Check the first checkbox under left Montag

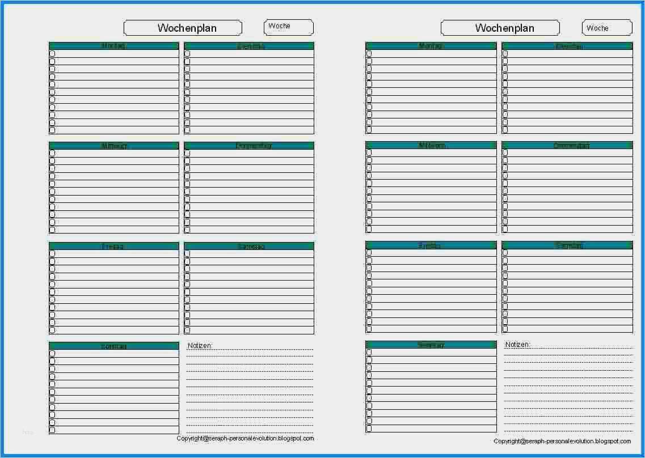tap(52, 53)
